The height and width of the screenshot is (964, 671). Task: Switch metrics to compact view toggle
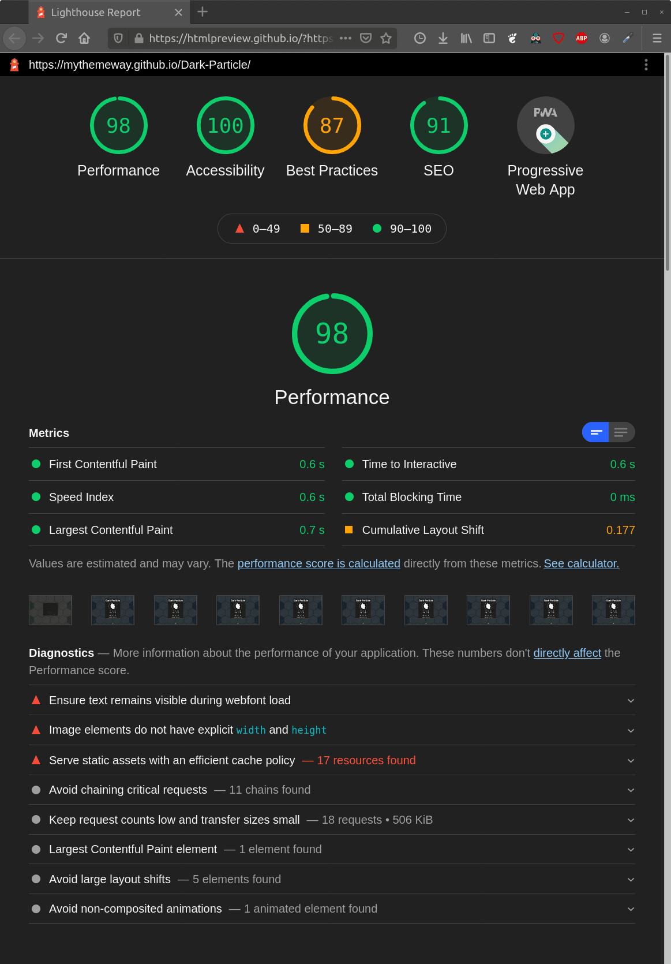click(x=595, y=432)
